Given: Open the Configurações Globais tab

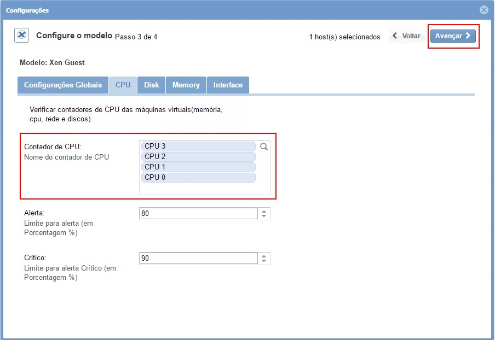Looking at the screenshot, I should [63, 85].
